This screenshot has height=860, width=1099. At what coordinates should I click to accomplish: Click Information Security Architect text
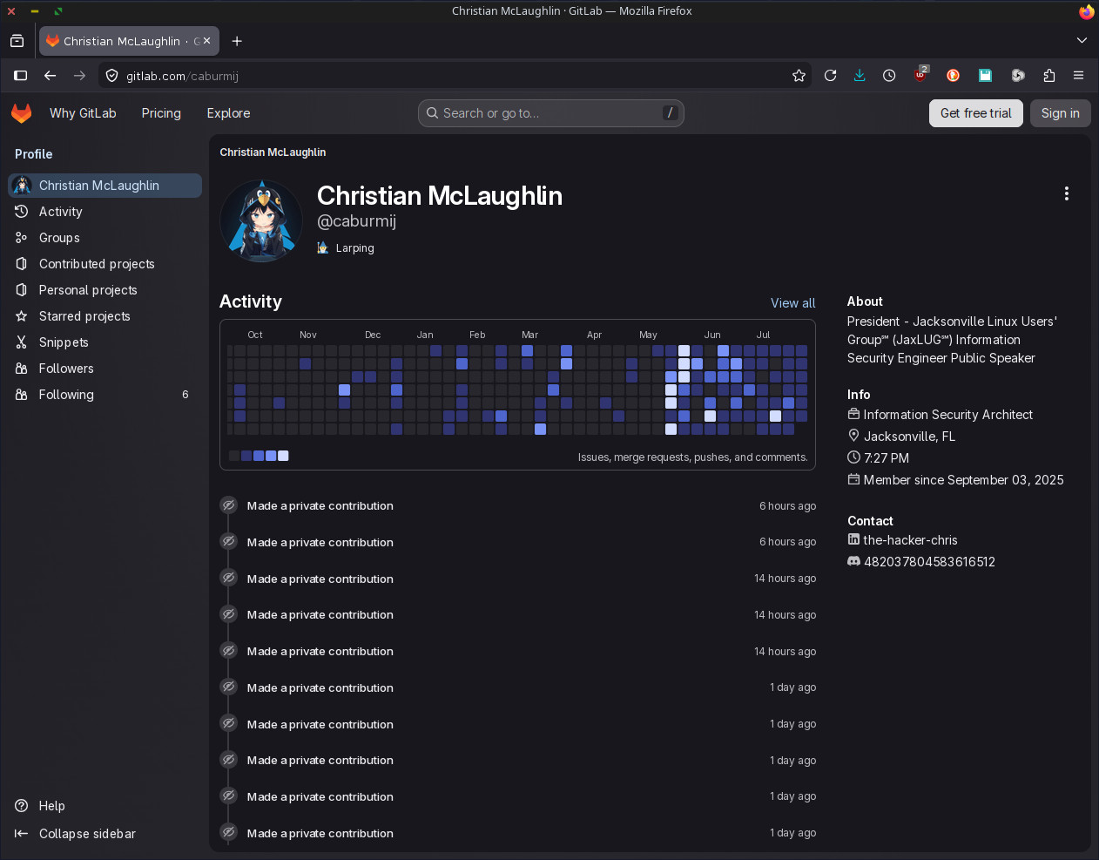[x=947, y=415]
